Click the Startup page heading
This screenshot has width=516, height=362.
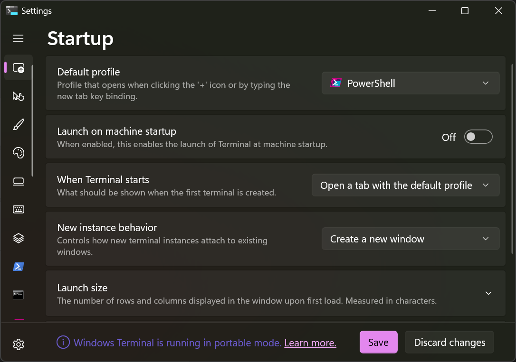click(x=80, y=39)
